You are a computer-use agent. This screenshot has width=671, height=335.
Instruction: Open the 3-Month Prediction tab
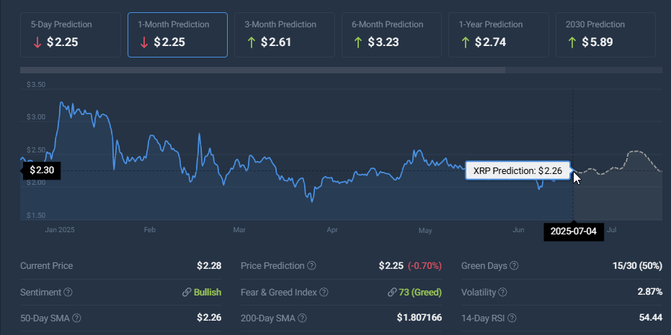point(285,35)
